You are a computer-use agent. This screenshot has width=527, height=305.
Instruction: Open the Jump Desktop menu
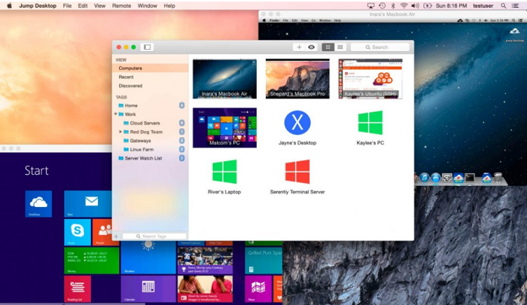pyautogui.click(x=38, y=6)
